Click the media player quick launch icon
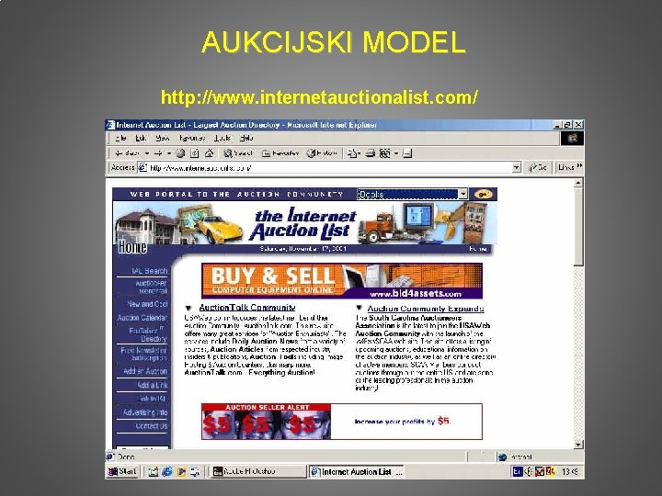The height and width of the screenshot is (496, 662). [181, 471]
